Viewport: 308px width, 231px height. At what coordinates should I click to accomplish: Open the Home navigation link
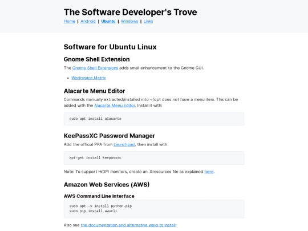pos(70,21)
